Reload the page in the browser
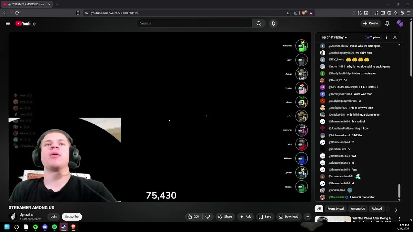Viewport: 413px width, 232px height. click(17, 13)
